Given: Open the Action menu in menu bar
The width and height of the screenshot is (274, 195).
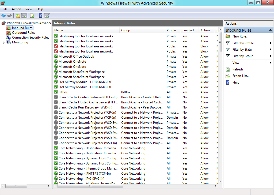Looking at the screenshot, I should click(16, 9).
